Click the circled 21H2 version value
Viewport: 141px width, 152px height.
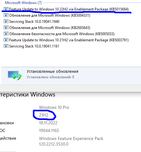44,115
